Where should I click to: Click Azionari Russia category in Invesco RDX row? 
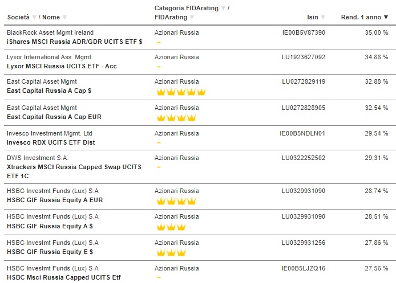[176, 133]
